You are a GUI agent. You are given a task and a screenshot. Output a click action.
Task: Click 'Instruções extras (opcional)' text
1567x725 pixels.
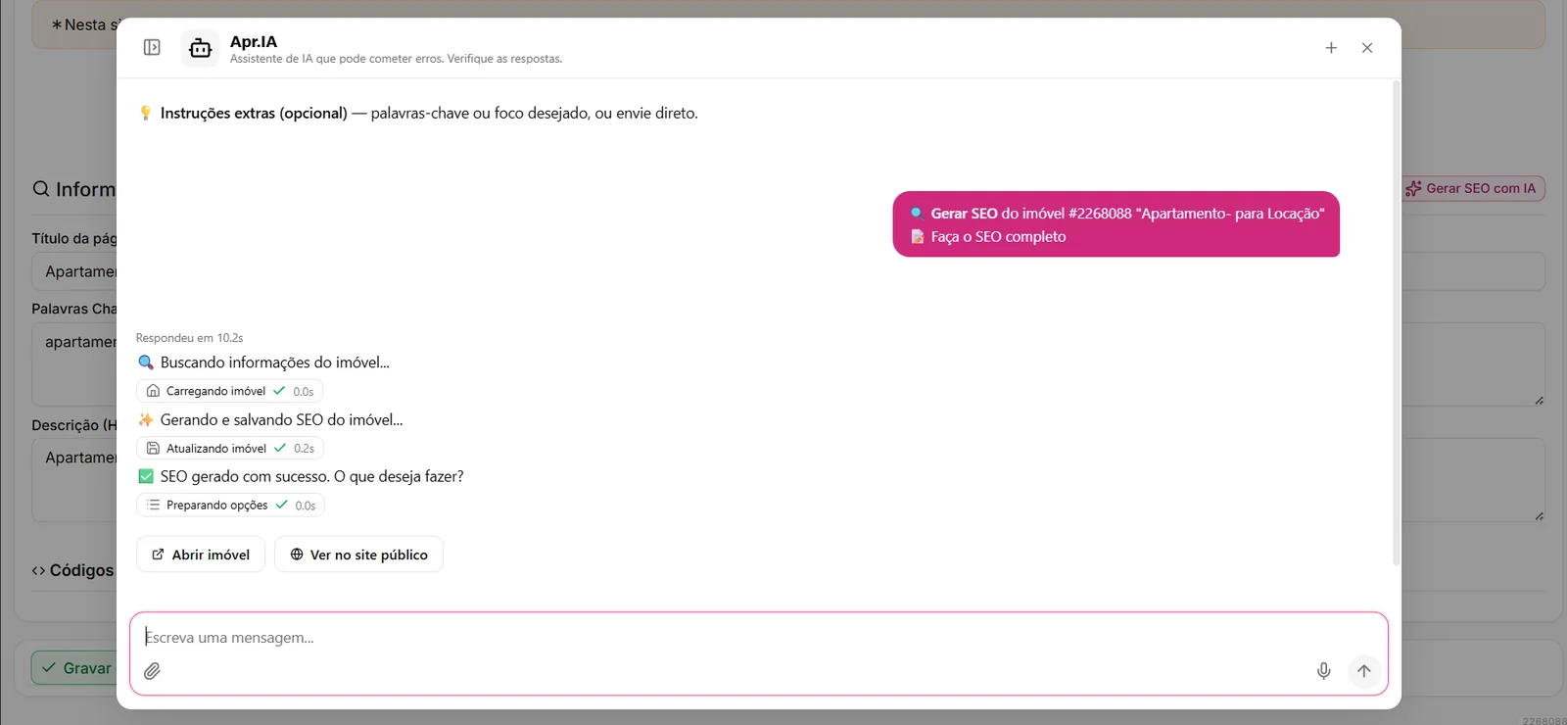pyautogui.click(x=254, y=113)
